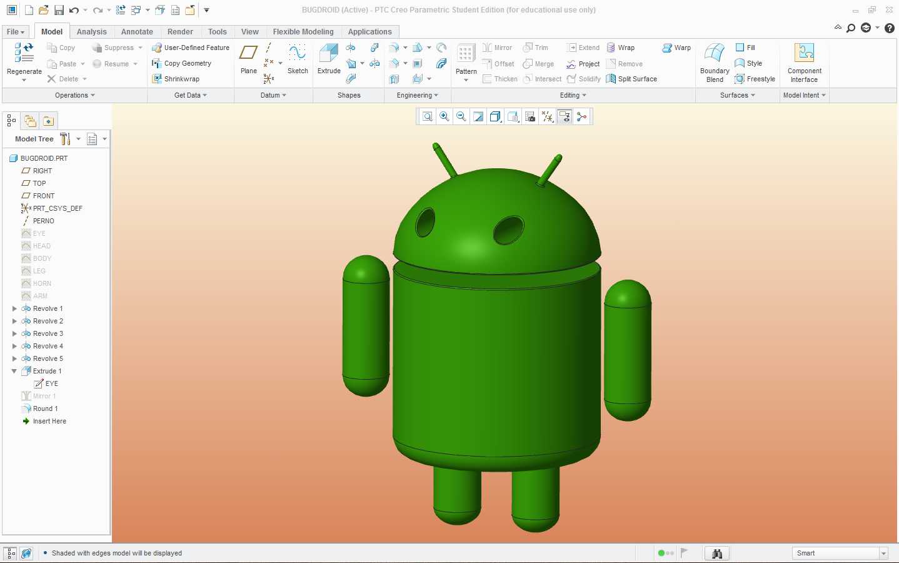Open the Surfaces group dropdown
Image resolution: width=899 pixels, height=563 pixels.
[738, 95]
